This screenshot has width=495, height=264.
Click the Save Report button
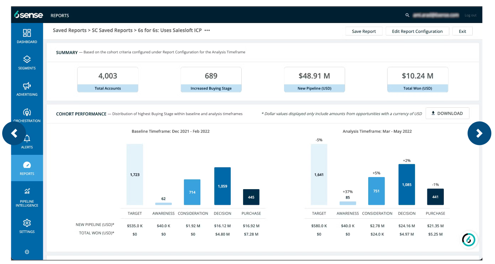coord(364,31)
